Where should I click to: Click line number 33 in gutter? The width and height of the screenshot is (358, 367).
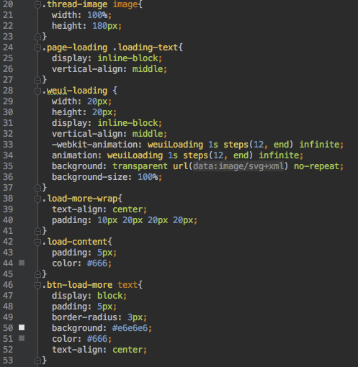coord(8,145)
